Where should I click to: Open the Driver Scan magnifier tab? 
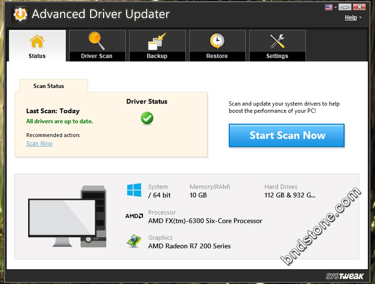click(97, 46)
